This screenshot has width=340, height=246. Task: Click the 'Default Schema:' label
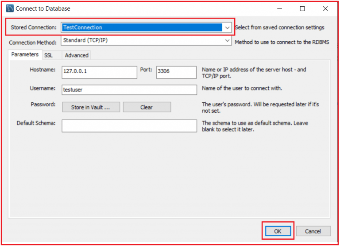[x=36, y=123]
